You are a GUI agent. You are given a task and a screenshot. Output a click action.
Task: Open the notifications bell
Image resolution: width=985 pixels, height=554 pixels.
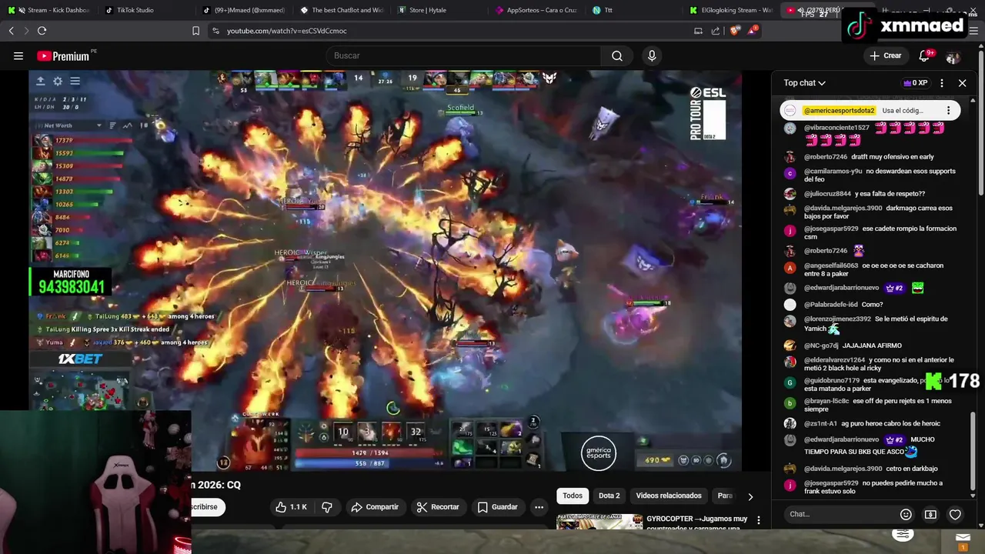click(925, 55)
